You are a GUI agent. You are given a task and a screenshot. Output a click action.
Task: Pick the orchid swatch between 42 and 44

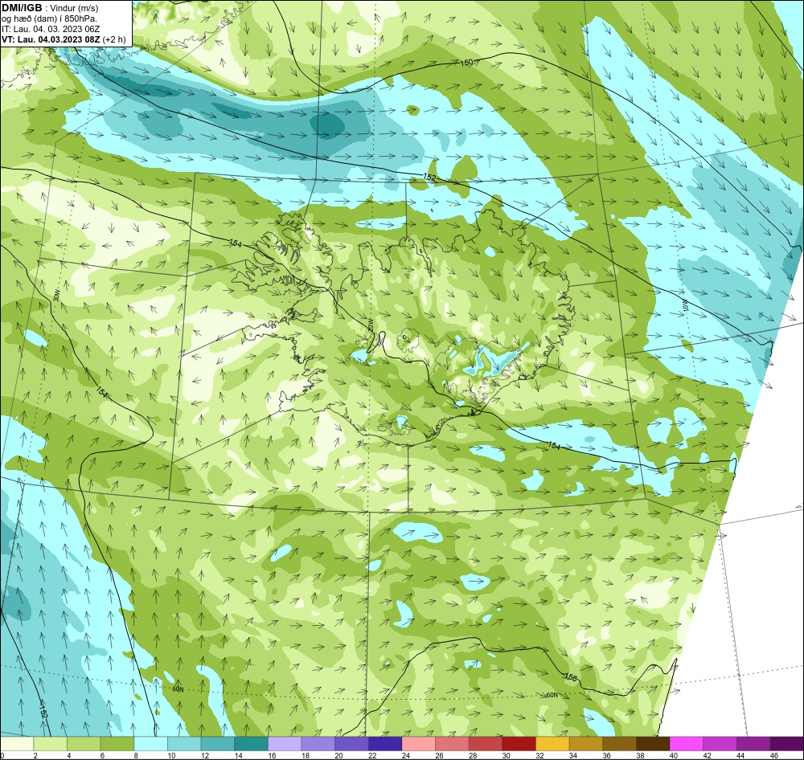[720, 744]
